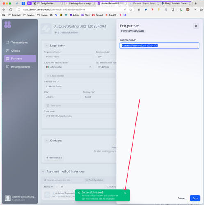Viewport: 204px width, 205px height.
Task: Open Clients in the sidebar
Action: click(20, 51)
